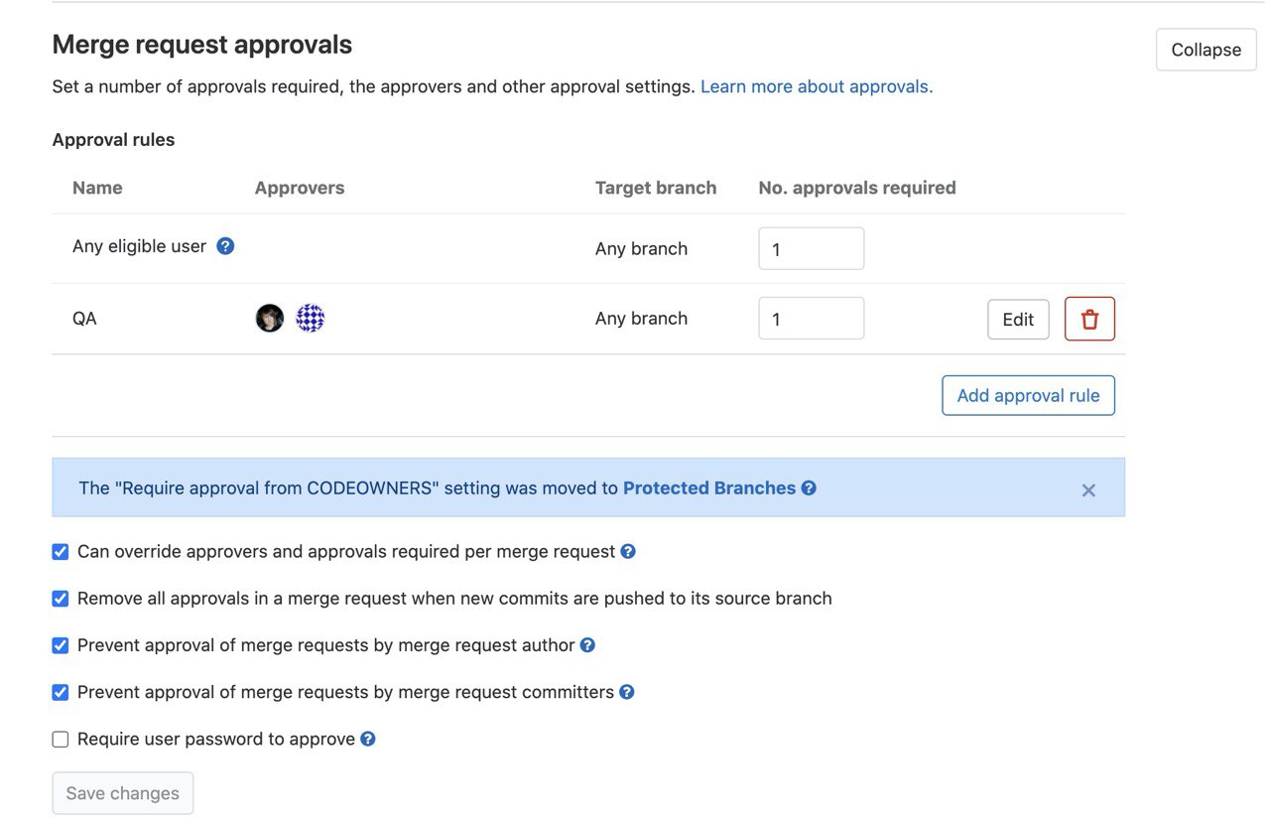1270x825 pixels.
Task: Focus approvals required field for QA rule
Action: [811, 319]
